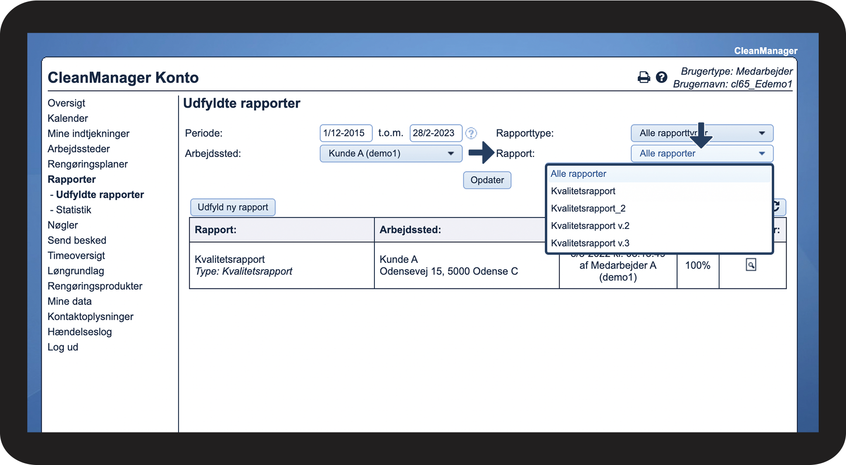Click the period end date field

(x=435, y=133)
